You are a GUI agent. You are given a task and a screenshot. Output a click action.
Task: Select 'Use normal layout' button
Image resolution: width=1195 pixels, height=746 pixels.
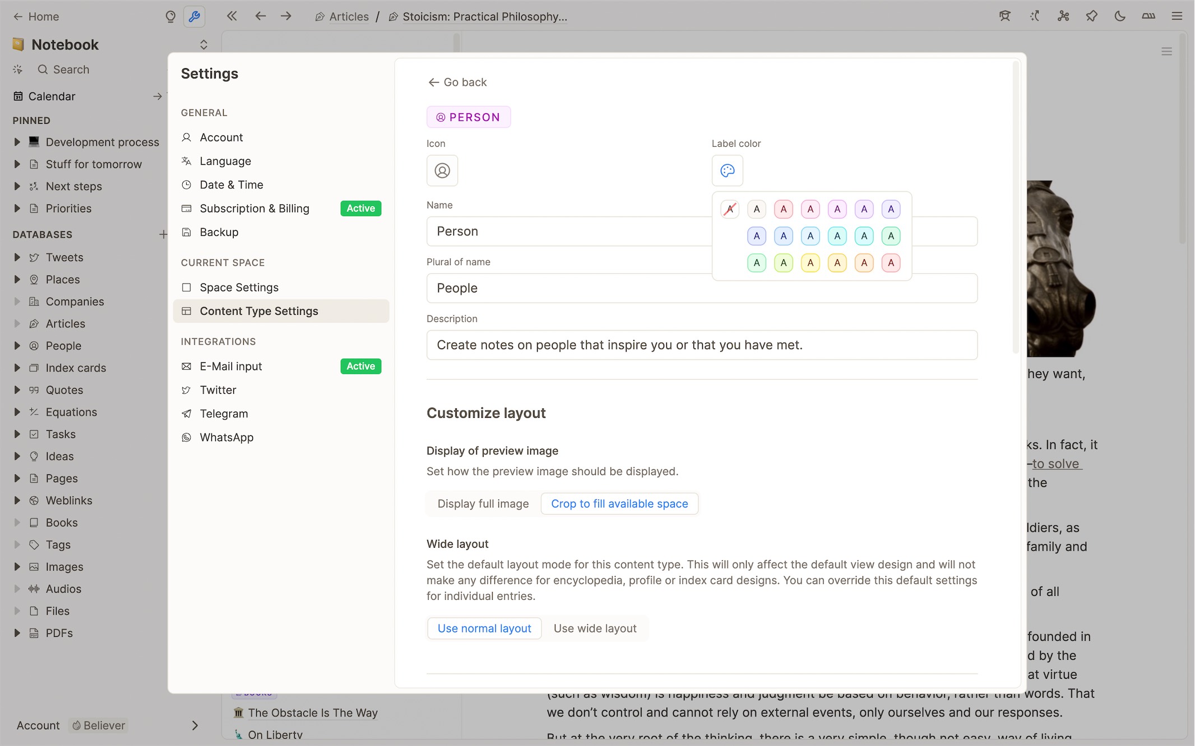483,628
